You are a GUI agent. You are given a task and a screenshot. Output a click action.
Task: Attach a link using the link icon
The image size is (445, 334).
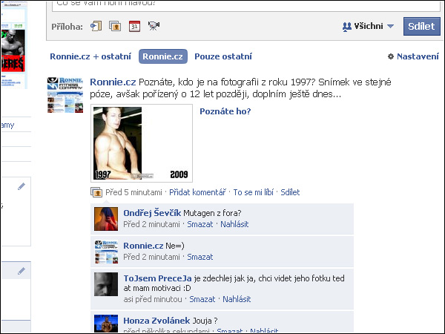96,26
